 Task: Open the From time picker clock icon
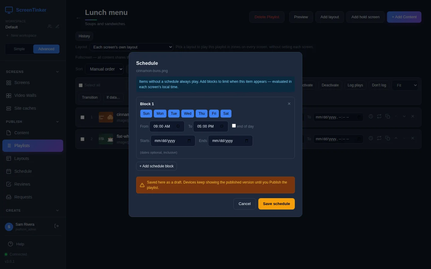(178, 126)
